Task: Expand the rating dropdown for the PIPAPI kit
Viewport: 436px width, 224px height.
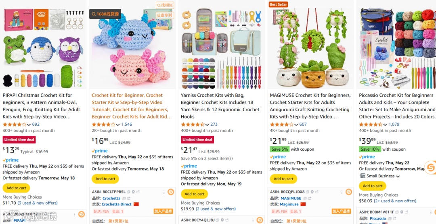Action: (x=29, y=124)
